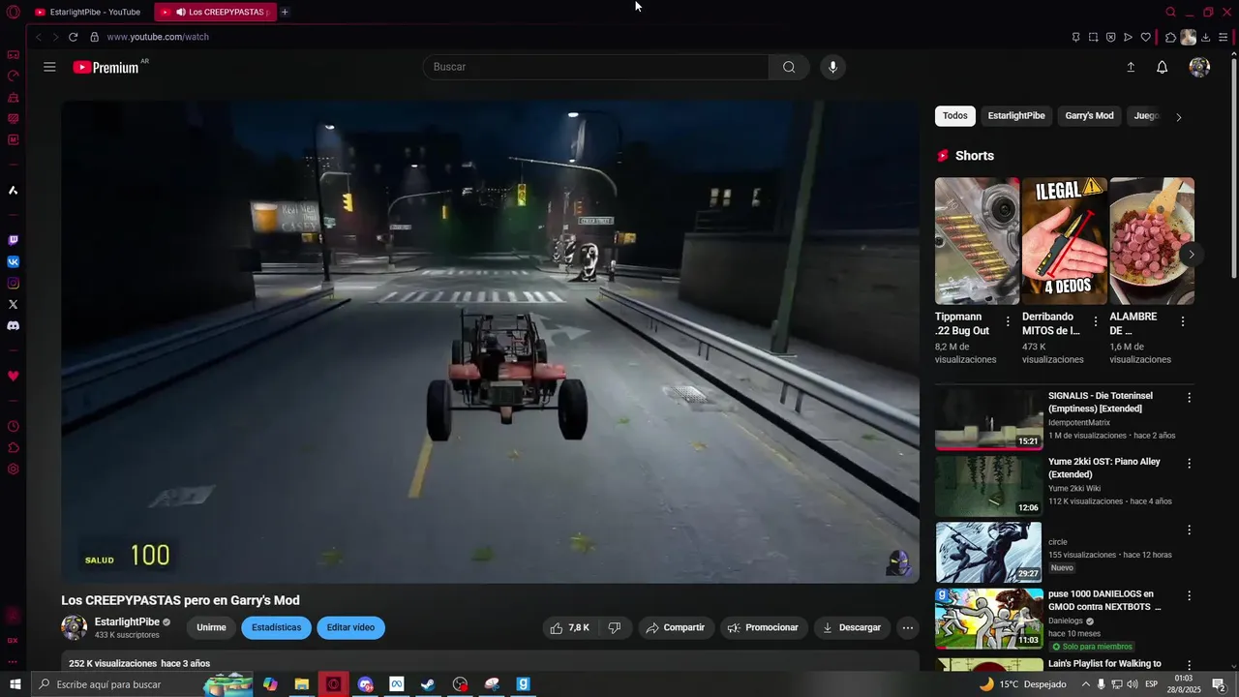Click the address bar heart bookmark icon

tap(1145, 37)
